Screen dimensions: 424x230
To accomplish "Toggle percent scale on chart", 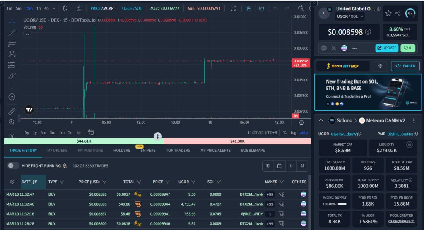I will (285, 133).
